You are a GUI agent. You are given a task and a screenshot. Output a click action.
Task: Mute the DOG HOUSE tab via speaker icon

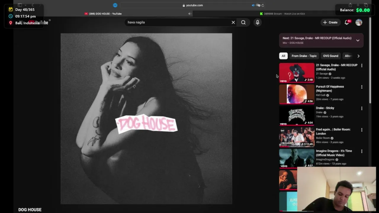pos(190,14)
